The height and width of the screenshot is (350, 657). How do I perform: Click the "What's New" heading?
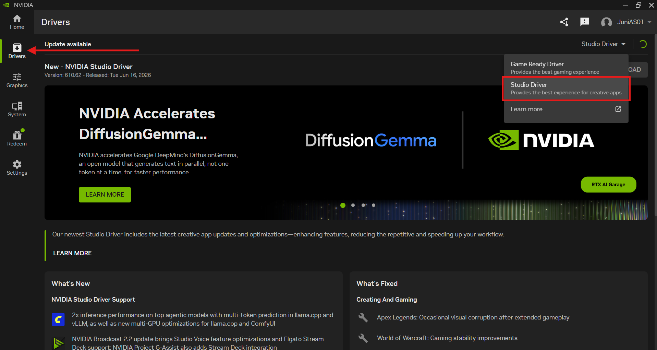click(71, 283)
